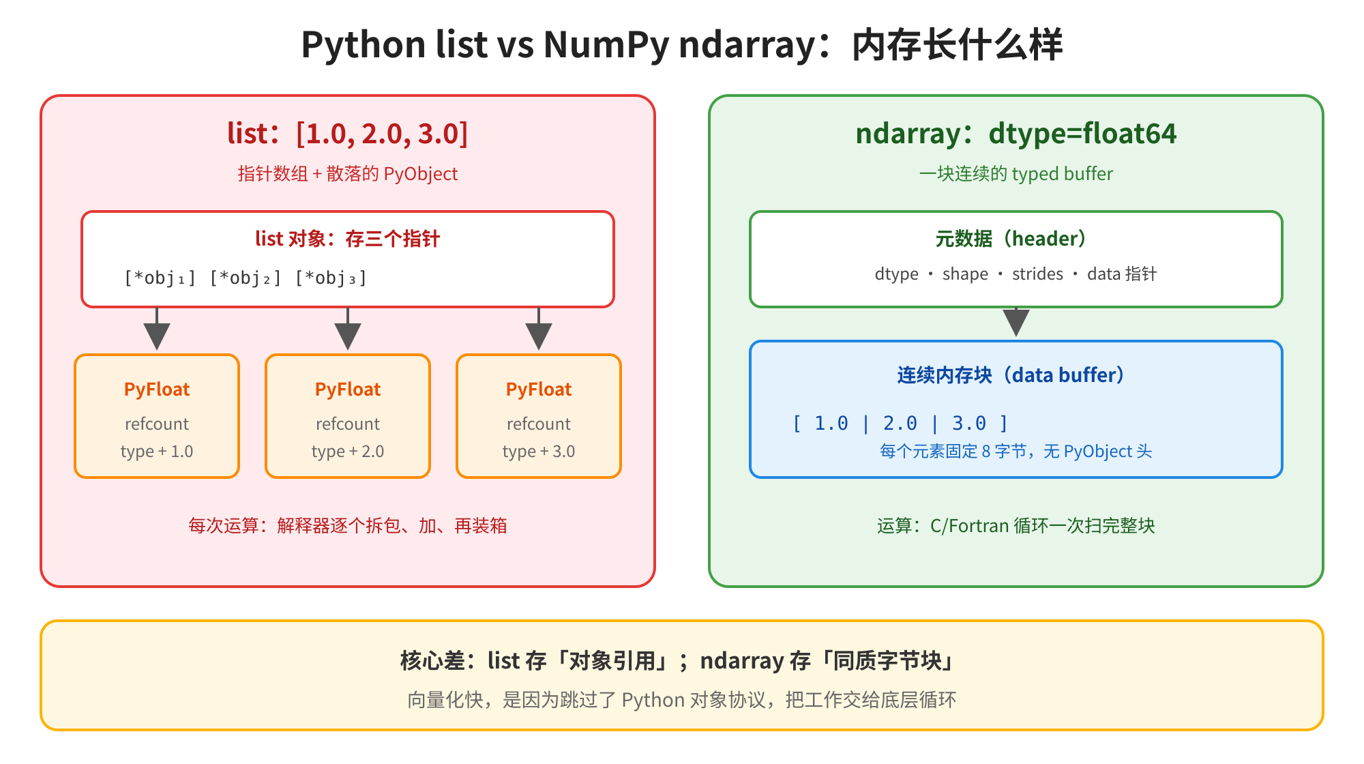
Task: Click the text 'type + 1.0'
Action: coord(157,452)
